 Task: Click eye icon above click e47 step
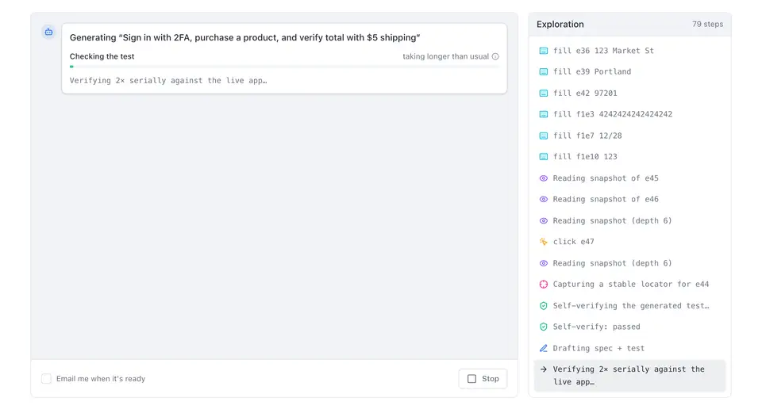click(543, 221)
